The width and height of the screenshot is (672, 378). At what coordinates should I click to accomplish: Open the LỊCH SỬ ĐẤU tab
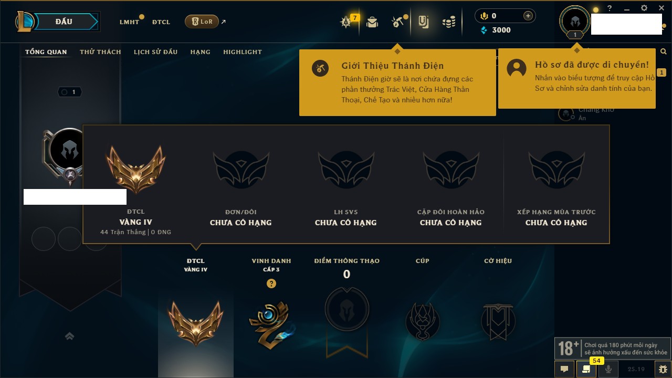click(155, 52)
